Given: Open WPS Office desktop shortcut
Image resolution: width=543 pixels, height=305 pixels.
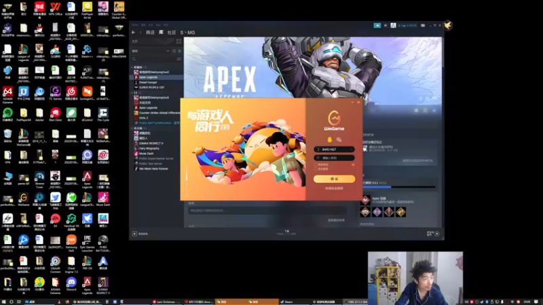Looking at the screenshot, I should tap(56, 9).
